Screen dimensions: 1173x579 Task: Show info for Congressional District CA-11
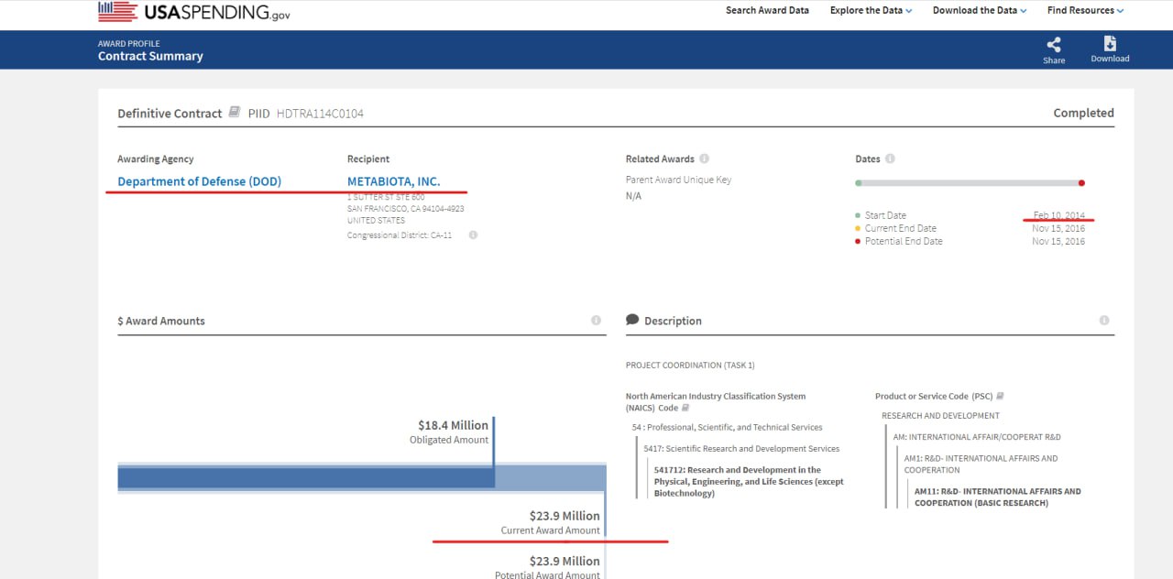(473, 235)
